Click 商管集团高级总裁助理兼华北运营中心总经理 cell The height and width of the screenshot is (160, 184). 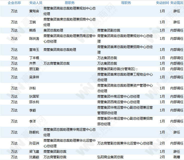tap(70, 143)
